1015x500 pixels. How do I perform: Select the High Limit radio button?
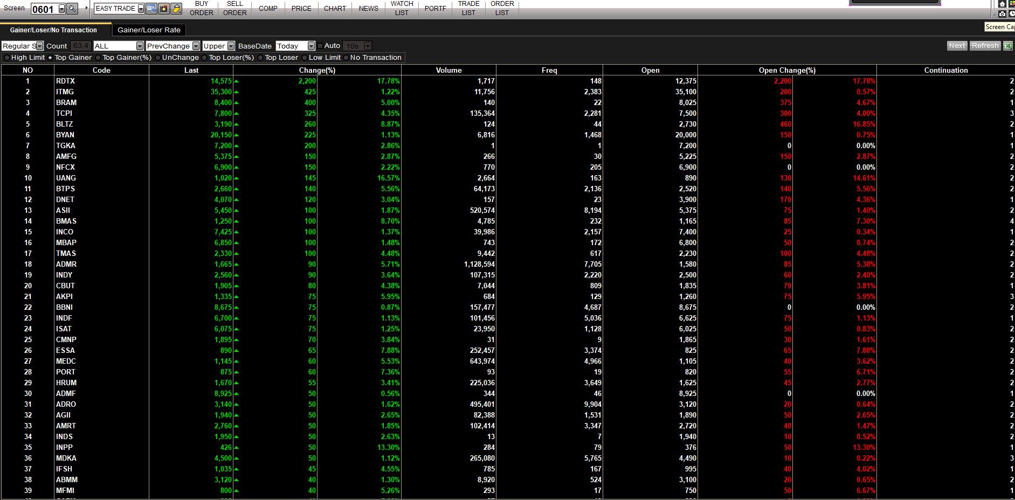click(x=6, y=58)
